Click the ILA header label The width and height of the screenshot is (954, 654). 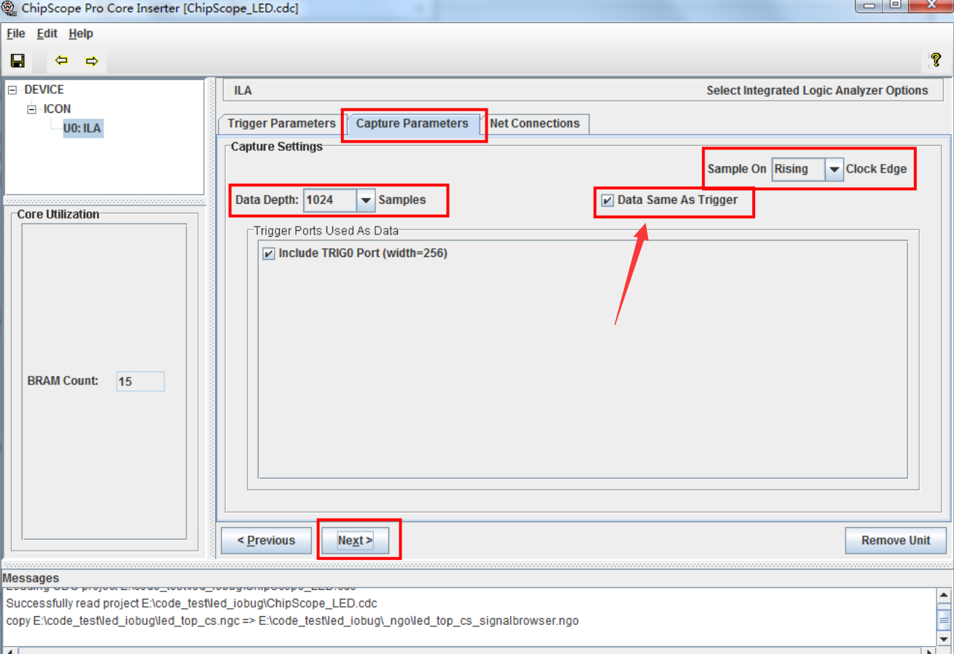pos(243,91)
